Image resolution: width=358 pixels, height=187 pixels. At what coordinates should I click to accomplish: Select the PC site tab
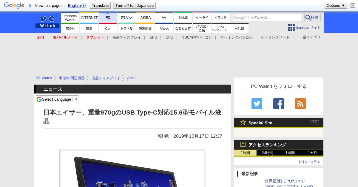tap(108, 18)
